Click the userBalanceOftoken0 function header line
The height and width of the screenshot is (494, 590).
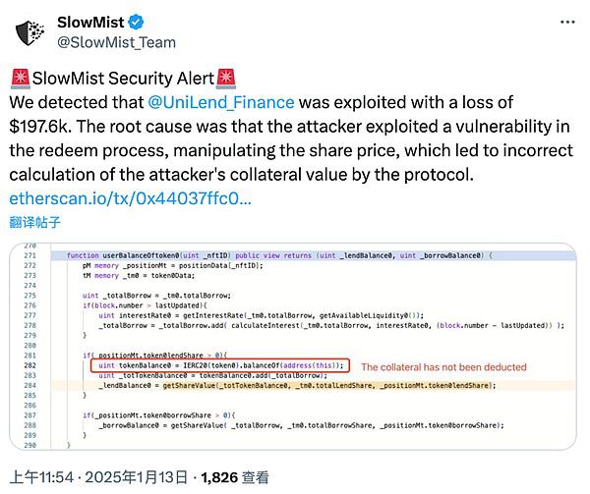(x=279, y=255)
